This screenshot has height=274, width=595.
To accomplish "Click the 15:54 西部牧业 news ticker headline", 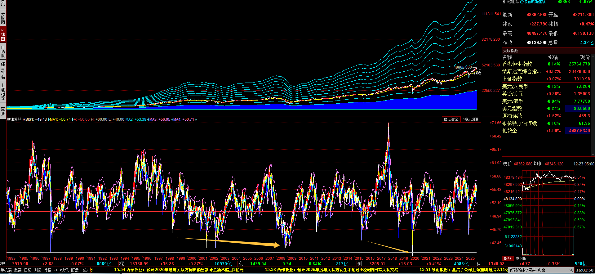I will [179, 270].
